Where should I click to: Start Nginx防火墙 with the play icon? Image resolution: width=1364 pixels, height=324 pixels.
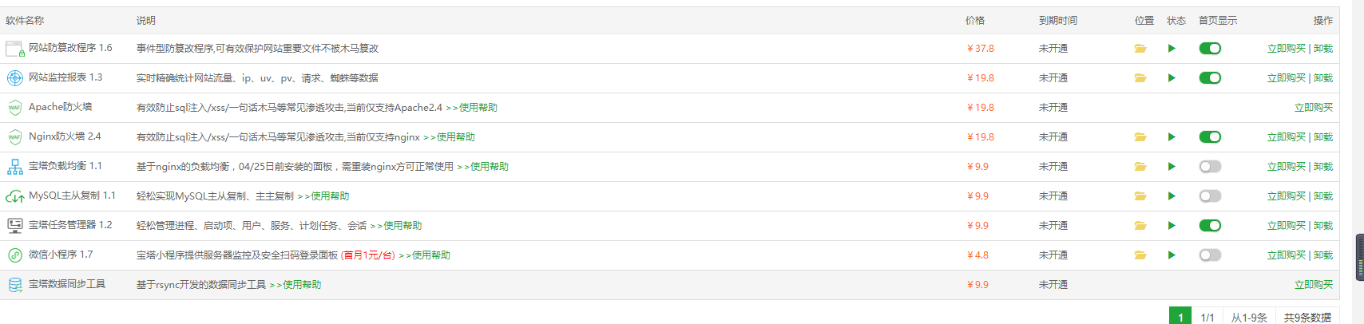[x=1172, y=137]
